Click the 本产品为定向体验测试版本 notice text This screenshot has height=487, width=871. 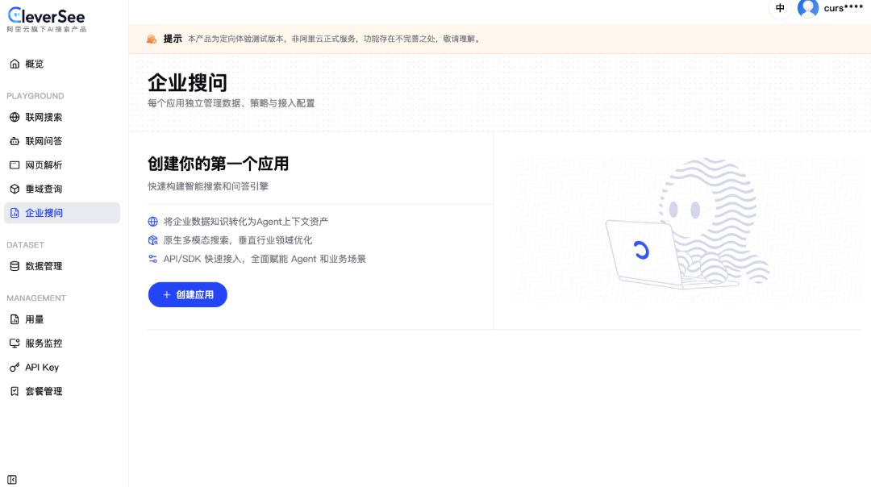click(x=235, y=39)
